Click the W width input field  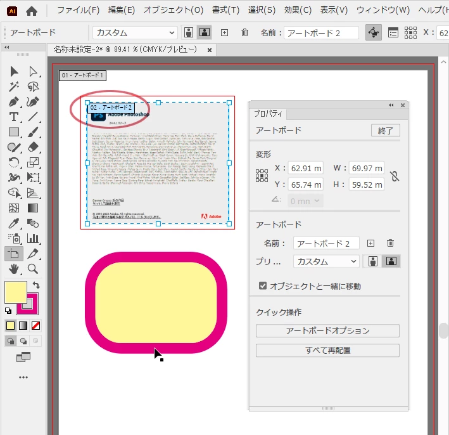coord(367,168)
